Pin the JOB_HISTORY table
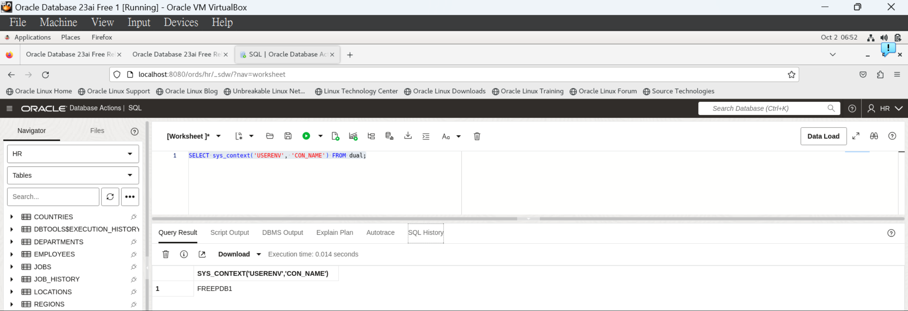This screenshot has width=908, height=311. click(134, 279)
